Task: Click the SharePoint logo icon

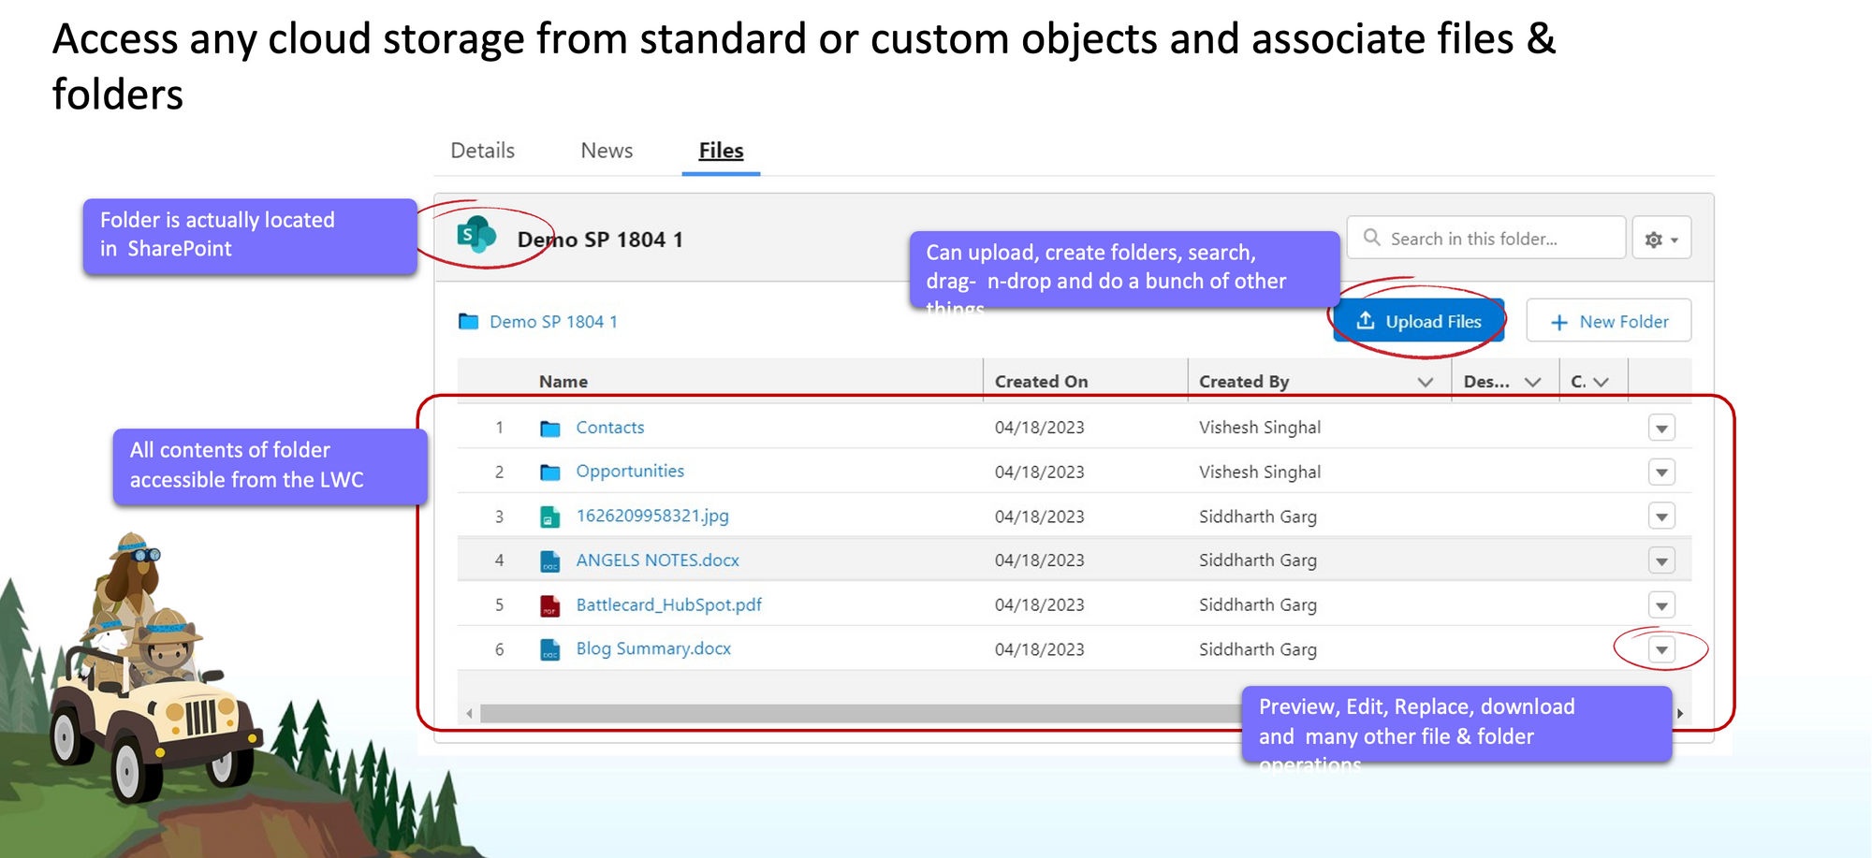Action: 476,236
